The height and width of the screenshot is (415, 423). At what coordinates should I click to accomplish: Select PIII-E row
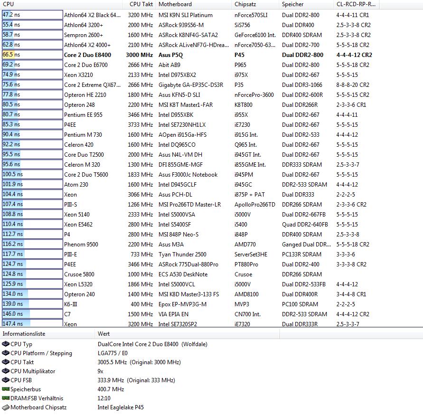pos(189,255)
